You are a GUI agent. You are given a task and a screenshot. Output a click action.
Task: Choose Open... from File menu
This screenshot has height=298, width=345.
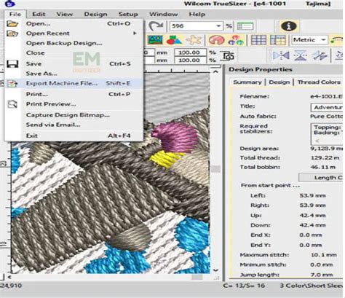tap(74, 24)
